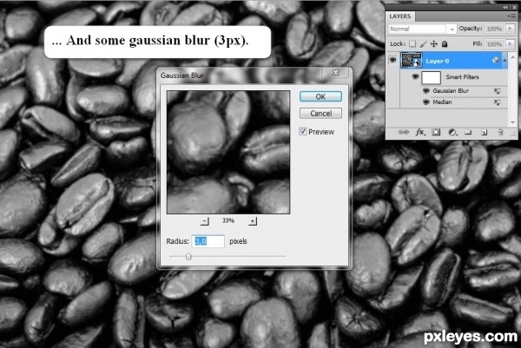Open the Layers panel options menu
Screen dimensions: 521x348
click(x=510, y=16)
